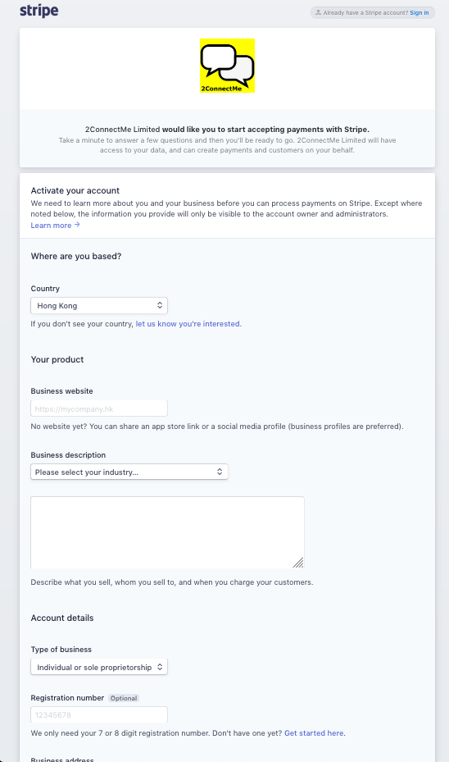Focus the Business website input field
The image size is (449, 762).
pos(99,408)
